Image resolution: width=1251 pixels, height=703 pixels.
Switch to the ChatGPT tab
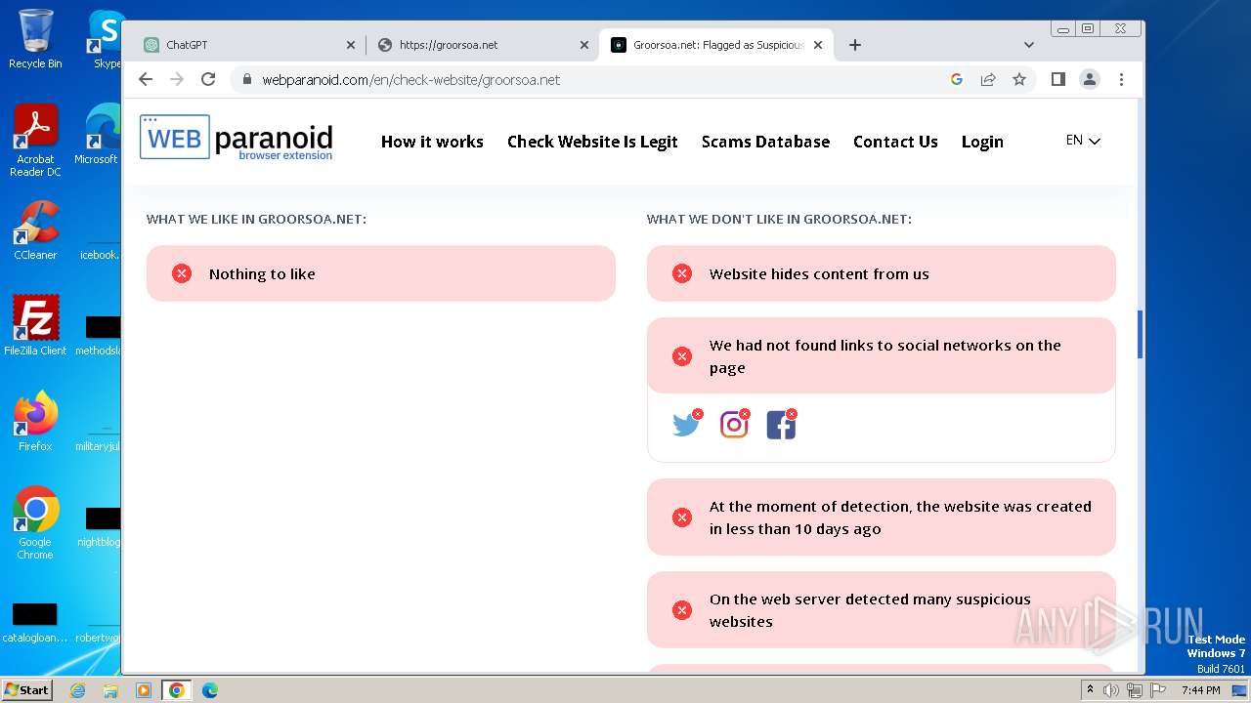click(249, 45)
